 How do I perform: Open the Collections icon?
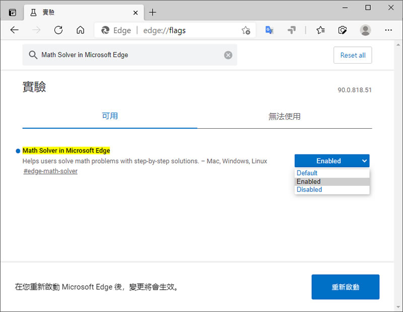click(x=343, y=30)
